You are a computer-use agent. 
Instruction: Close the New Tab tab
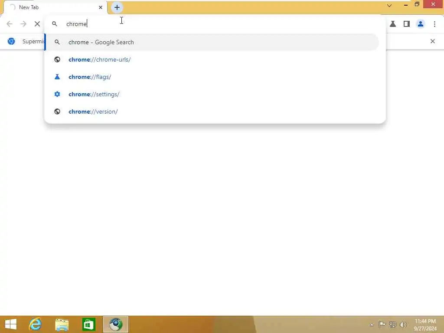click(101, 7)
